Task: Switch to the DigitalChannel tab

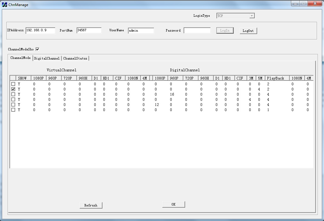Action: [x=47, y=58]
